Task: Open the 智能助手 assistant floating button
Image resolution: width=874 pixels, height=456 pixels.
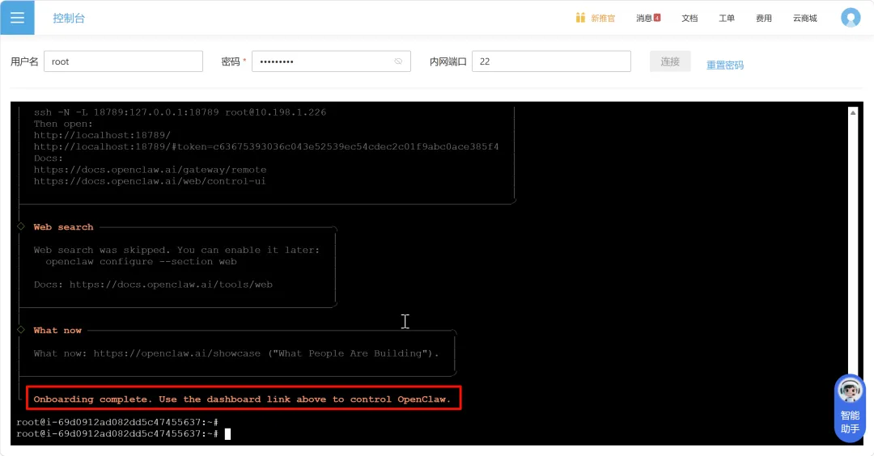Action: tap(850, 408)
